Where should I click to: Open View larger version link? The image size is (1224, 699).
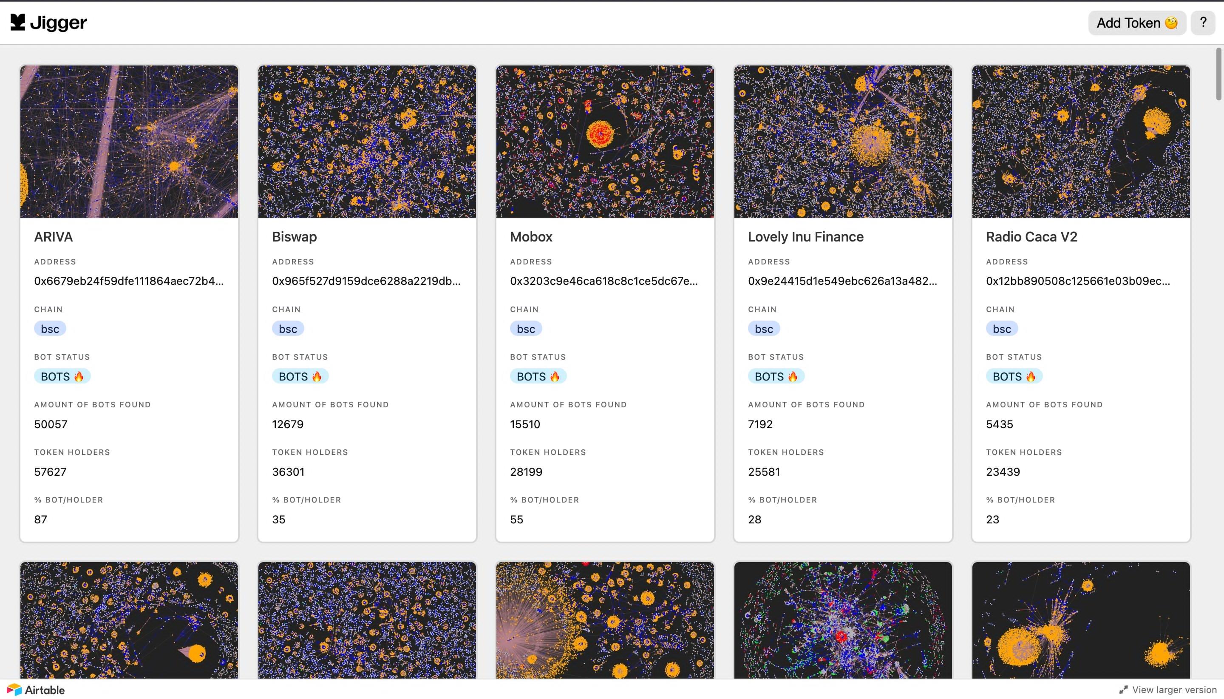point(1174,690)
